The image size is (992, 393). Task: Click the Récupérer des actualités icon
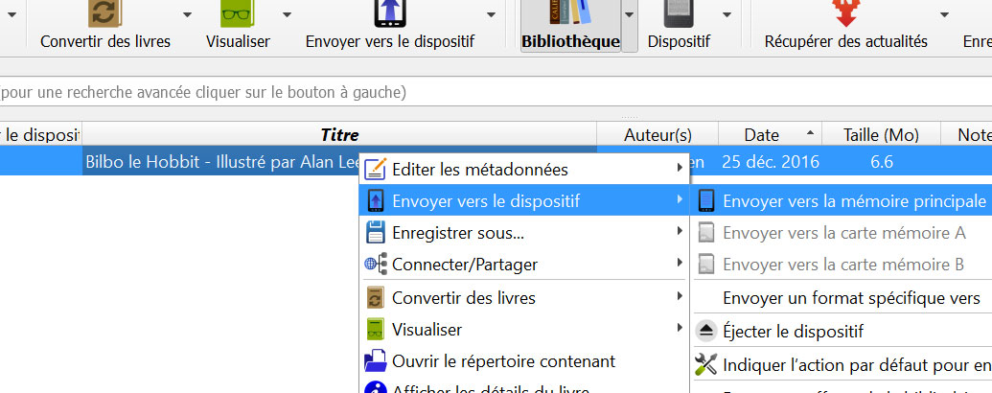(x=845, y=13)
